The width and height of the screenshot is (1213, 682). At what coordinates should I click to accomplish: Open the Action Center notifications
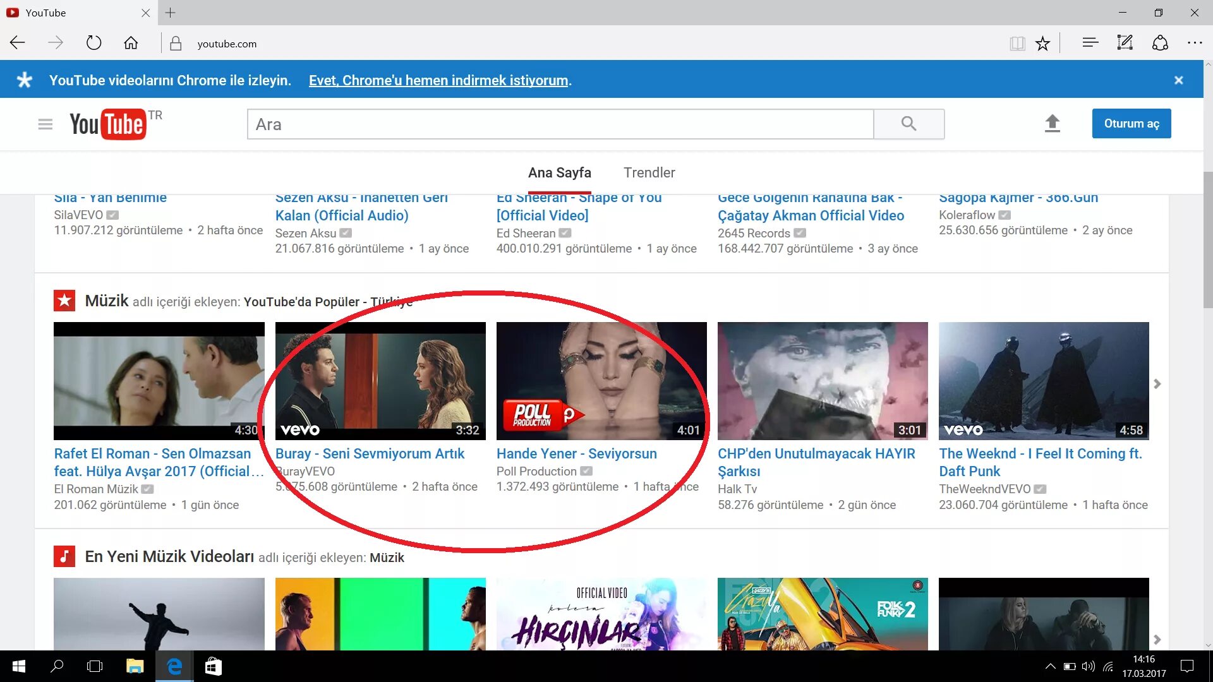1187,666
